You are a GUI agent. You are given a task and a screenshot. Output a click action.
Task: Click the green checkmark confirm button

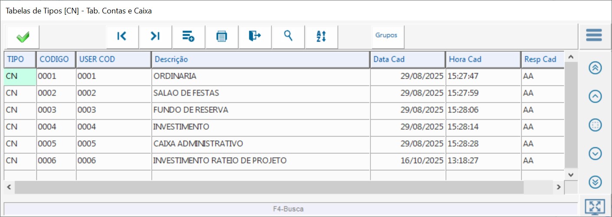(23, 37)
